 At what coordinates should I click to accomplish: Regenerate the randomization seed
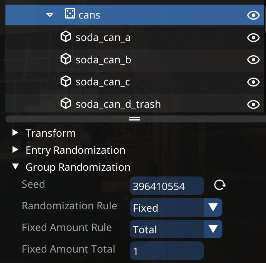click(x=220, y=186)
